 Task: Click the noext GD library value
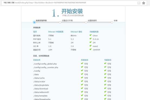(x=95, y=46)
